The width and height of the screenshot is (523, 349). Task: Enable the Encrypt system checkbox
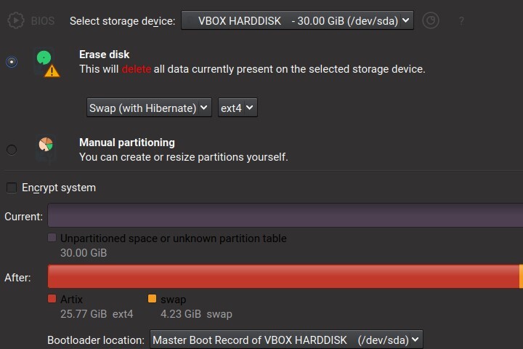(12, 188)
